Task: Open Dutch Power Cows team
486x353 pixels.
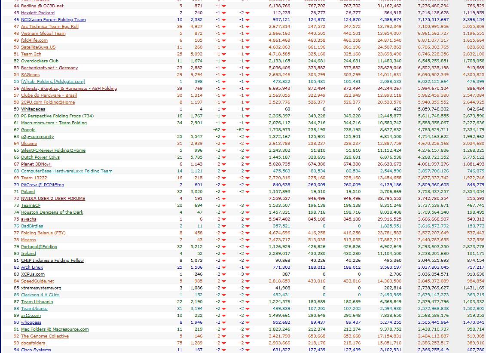Action: [x=40, y=157]
